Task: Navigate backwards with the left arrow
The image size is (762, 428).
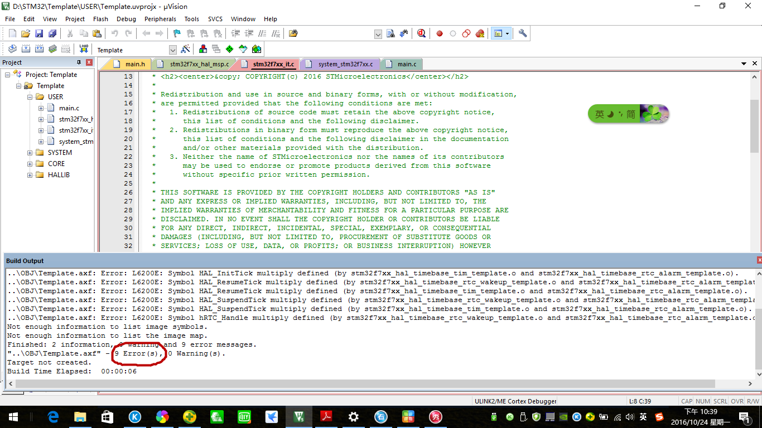Action: [x=146, y=33]
